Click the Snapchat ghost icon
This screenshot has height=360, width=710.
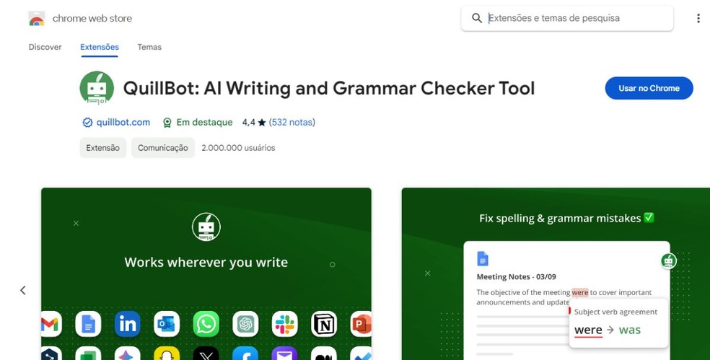(x=167, y=354)
